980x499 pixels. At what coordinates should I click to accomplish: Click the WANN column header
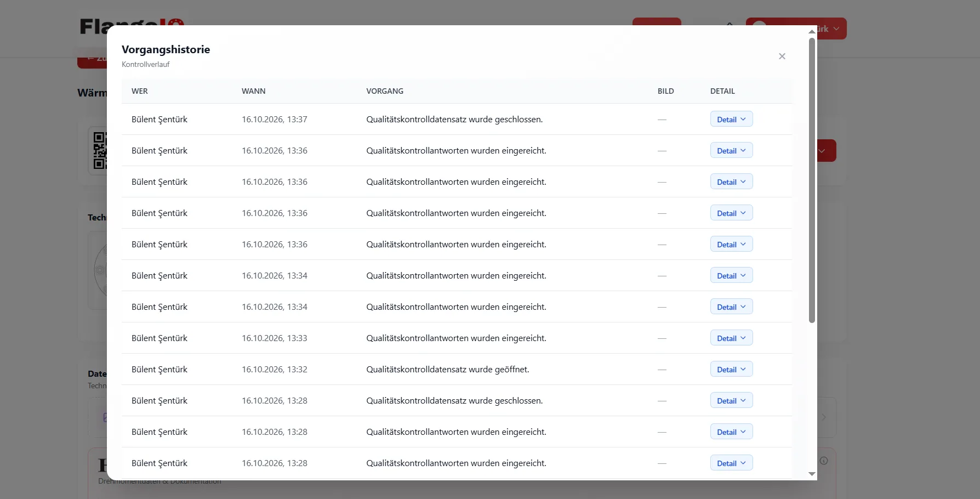pos(253,91)
